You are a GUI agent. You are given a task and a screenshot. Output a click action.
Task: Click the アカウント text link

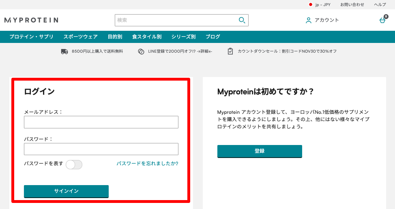[x=327, y=20]
